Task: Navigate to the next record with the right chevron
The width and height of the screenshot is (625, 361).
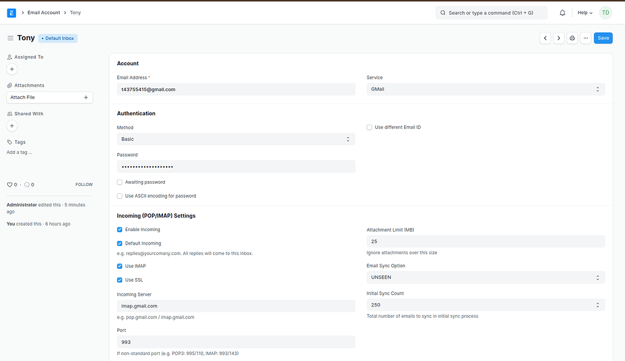Action: 558,38
